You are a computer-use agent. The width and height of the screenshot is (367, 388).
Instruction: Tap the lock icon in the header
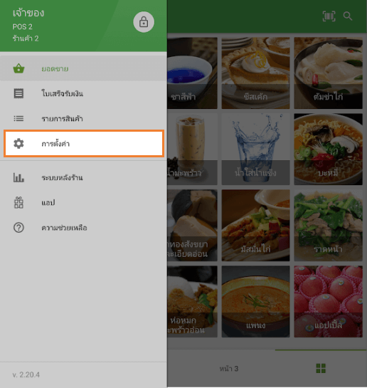144,22
